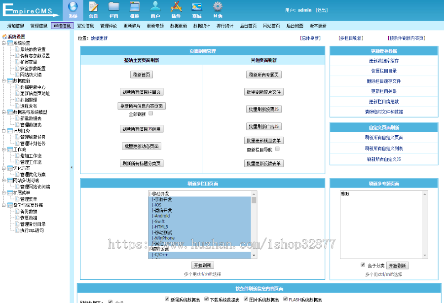Collapse the 数据表与系统模型 tree group
Viewport: 444px width, 303px height.
point(3,112)
